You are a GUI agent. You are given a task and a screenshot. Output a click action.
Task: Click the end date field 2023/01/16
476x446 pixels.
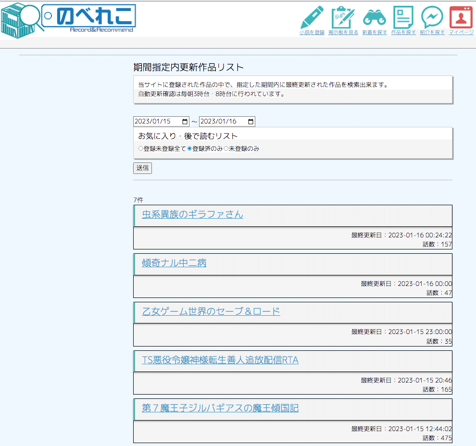(x=227, y=122)
